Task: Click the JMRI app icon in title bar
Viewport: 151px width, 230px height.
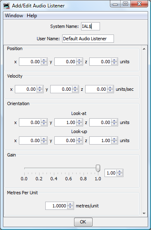Action: [x=7, y=6]
